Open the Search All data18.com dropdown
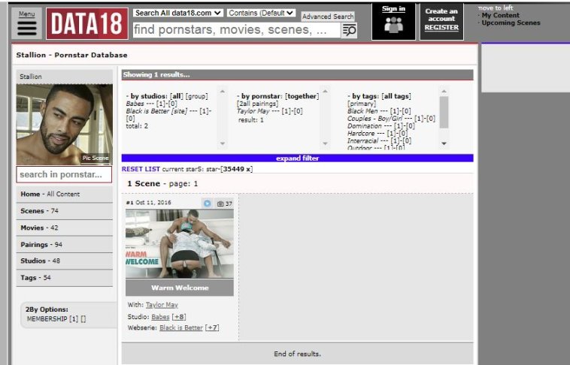The image size is (570, 365). coord(178,13)
